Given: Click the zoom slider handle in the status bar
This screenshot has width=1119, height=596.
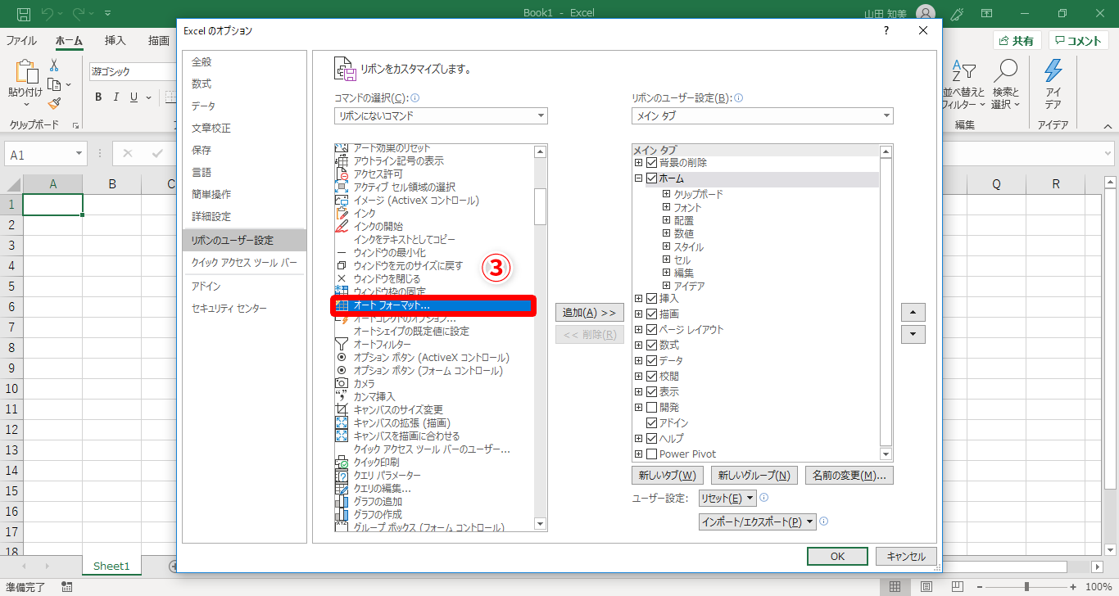Looking at the screenshot, I should 1026,587.
